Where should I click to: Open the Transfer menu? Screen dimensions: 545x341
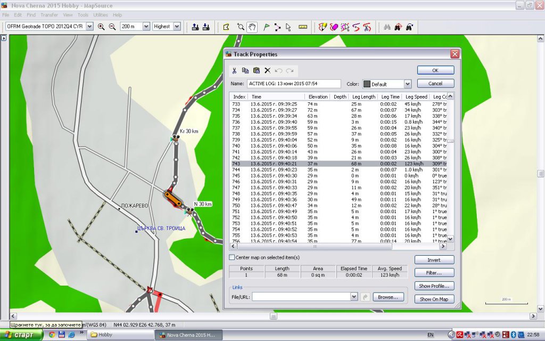pyautogui.click(x=49, y=15)
